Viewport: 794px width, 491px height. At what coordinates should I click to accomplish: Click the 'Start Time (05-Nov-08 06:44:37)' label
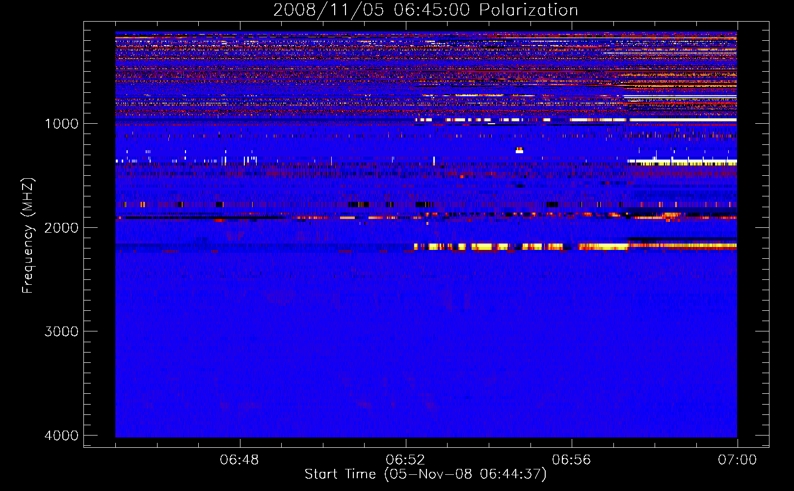tap(425, 474)
